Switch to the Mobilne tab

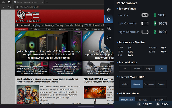[62, 29]
